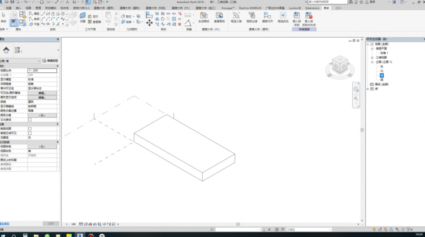Click Load into Project and Close icon
The width and height of the screenshot is (425, 237).
pos(309,15)
